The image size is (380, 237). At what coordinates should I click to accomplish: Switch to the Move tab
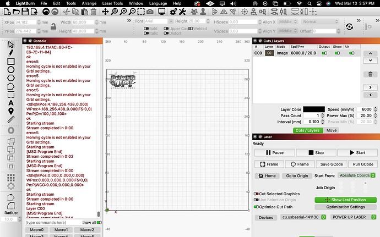(x=332, y=130)
